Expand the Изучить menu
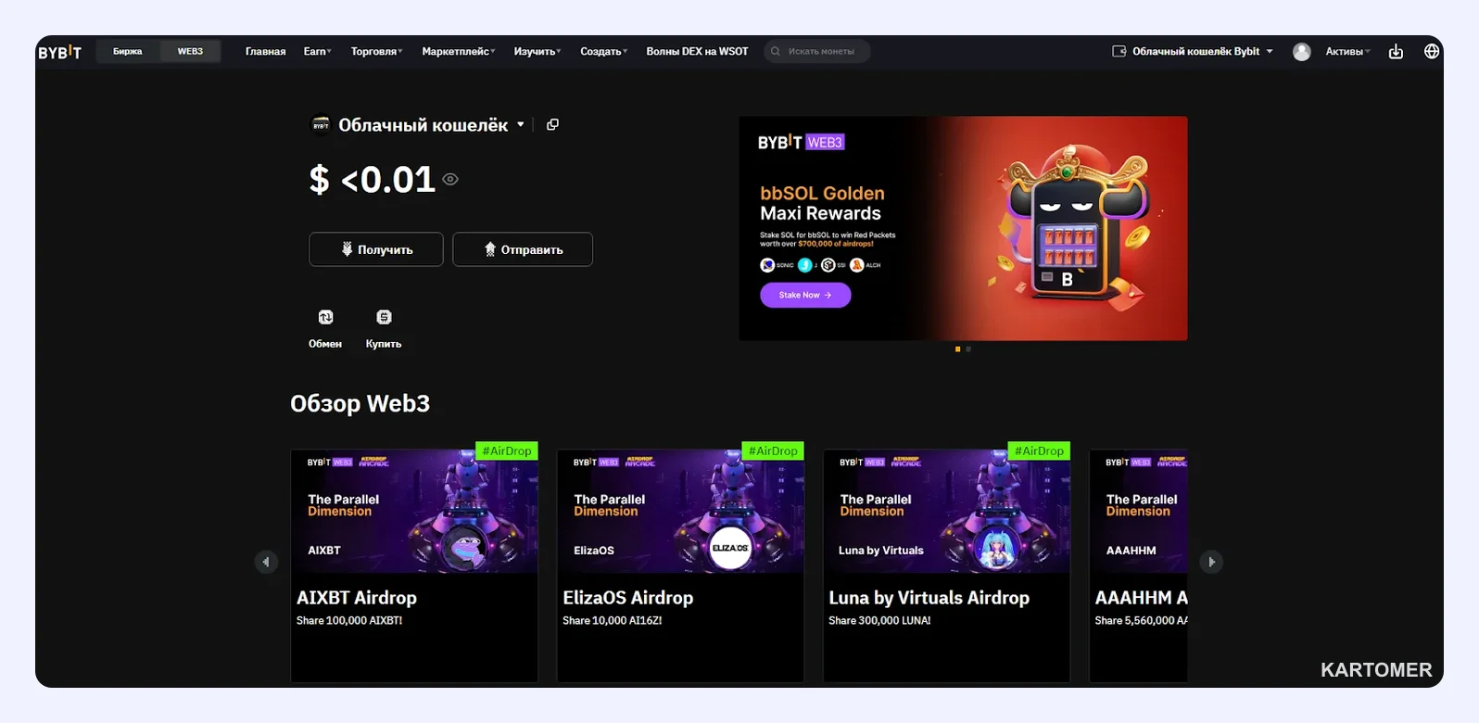 coord(537,51)
